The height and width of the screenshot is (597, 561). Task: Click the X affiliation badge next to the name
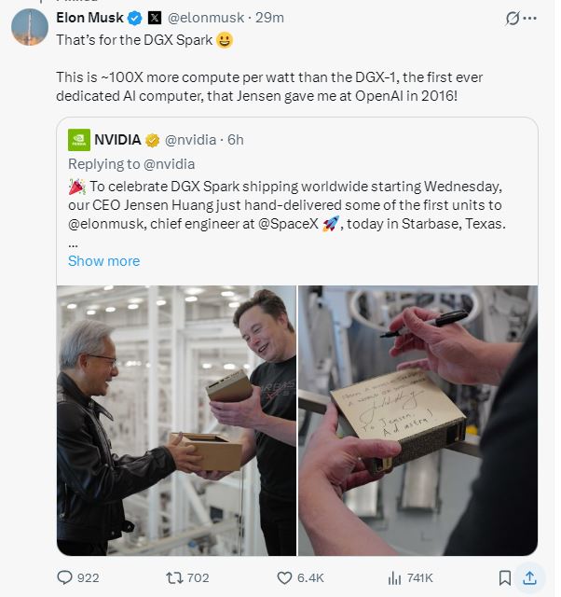coord(155,18)
